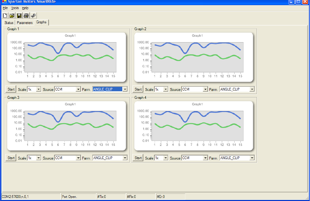The height and width of the screenshot is (201, 310).
Task: Start plotting in Graph 3
Action: tap(11, 158)
